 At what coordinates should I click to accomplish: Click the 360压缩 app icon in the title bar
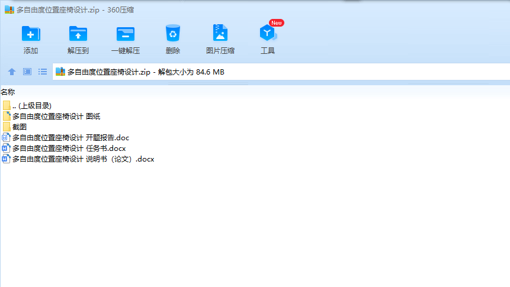9,9
